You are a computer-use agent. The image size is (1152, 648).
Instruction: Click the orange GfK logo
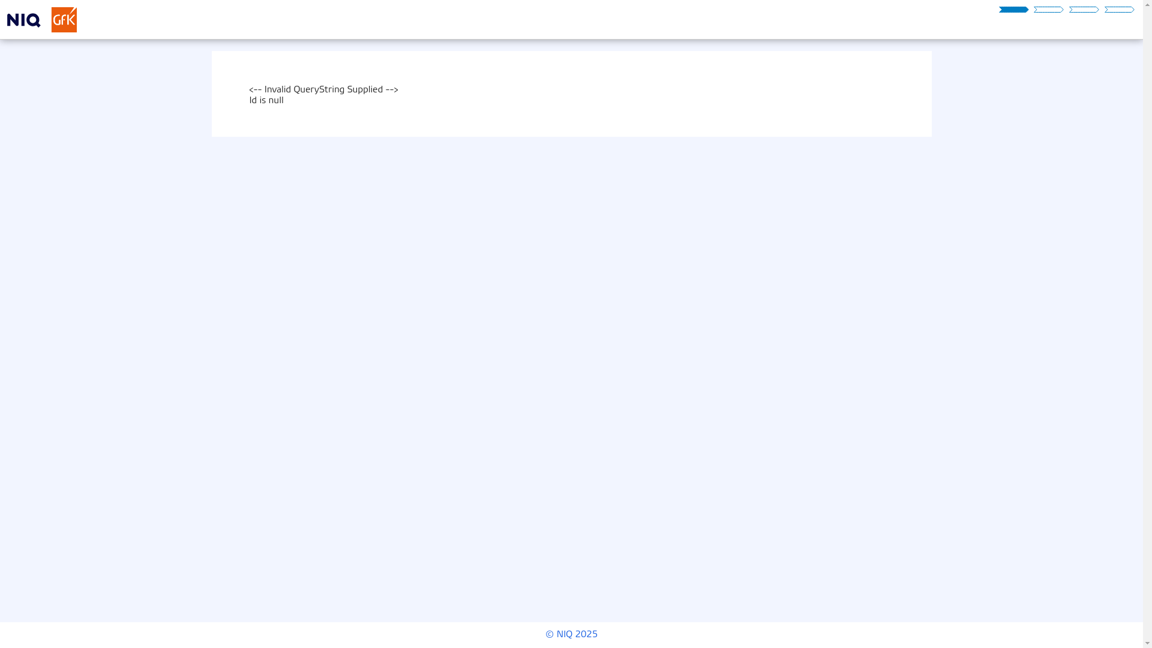click(x=64, y=20)
